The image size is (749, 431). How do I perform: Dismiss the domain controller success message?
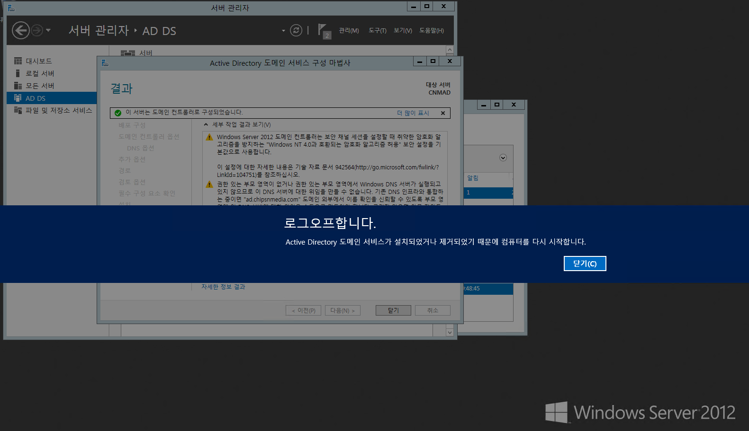pos(443,113)
